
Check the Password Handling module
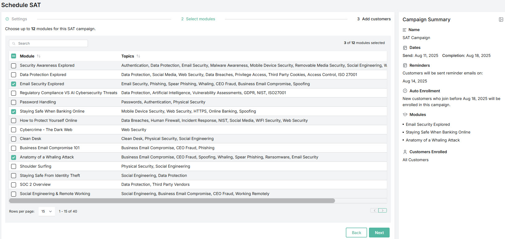coord(14,102)
